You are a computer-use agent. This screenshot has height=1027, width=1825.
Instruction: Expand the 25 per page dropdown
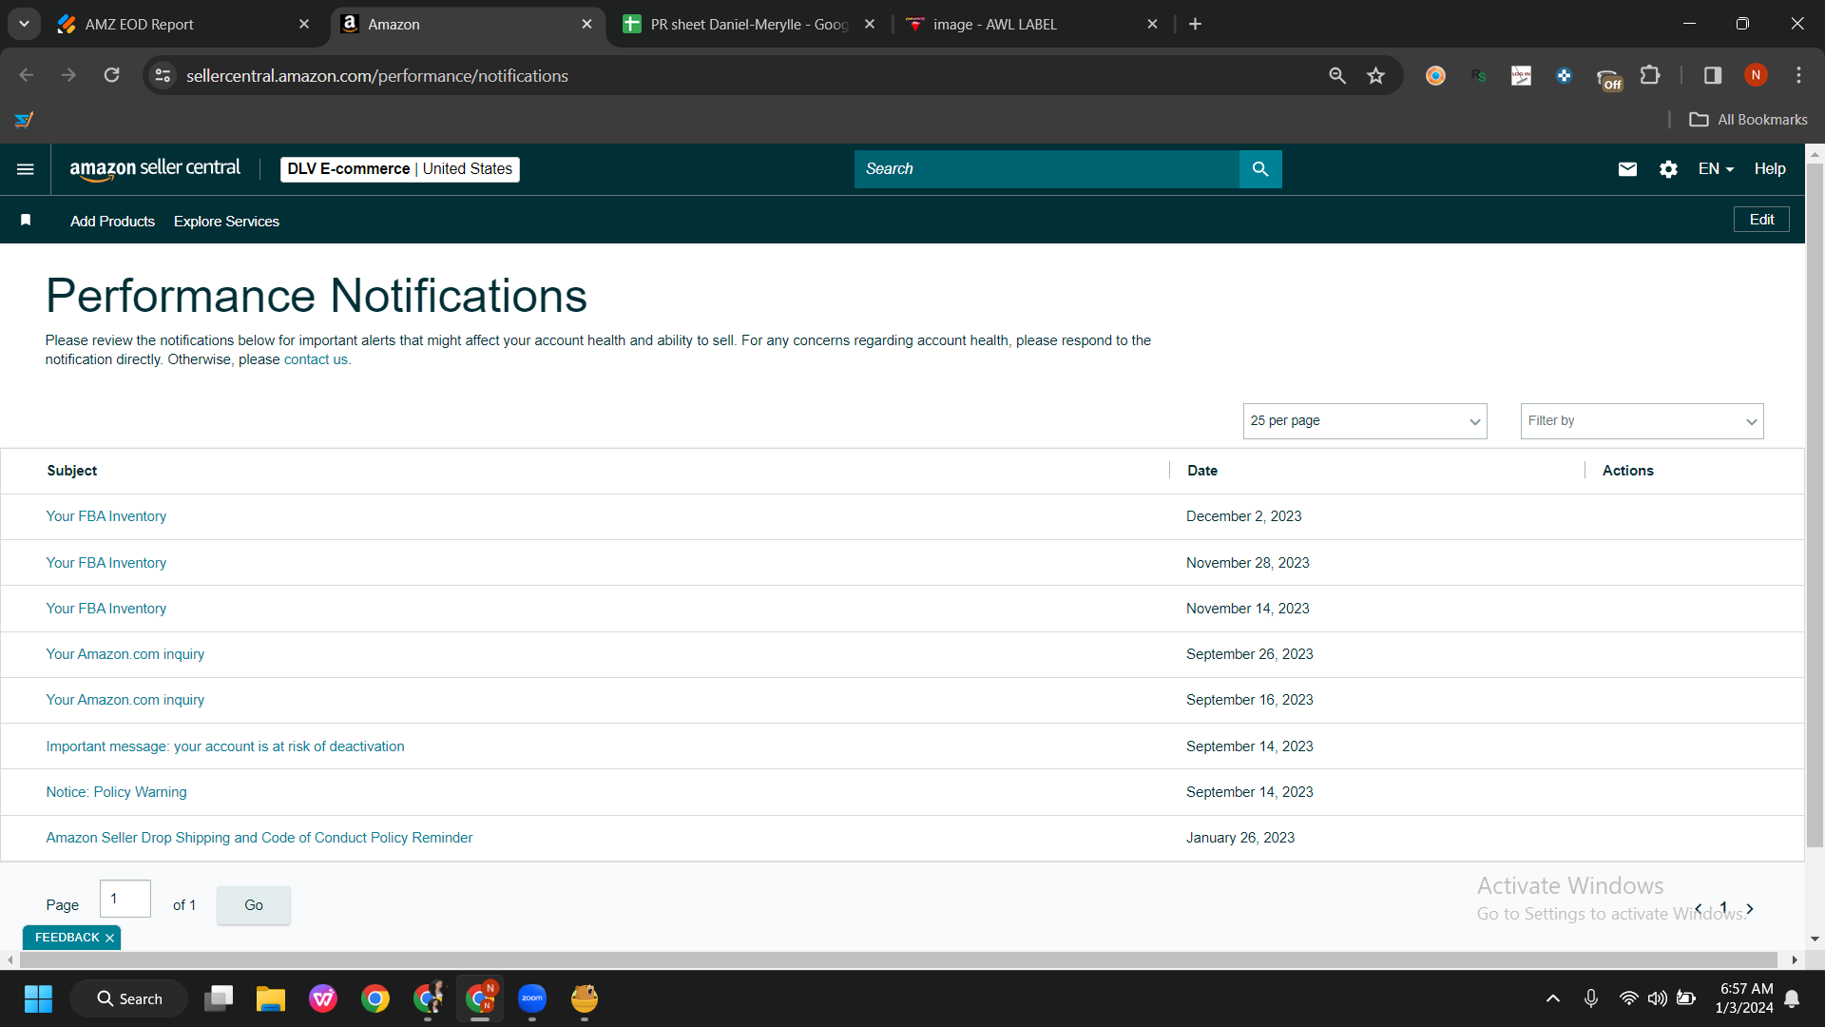(x=1365, y=421)
